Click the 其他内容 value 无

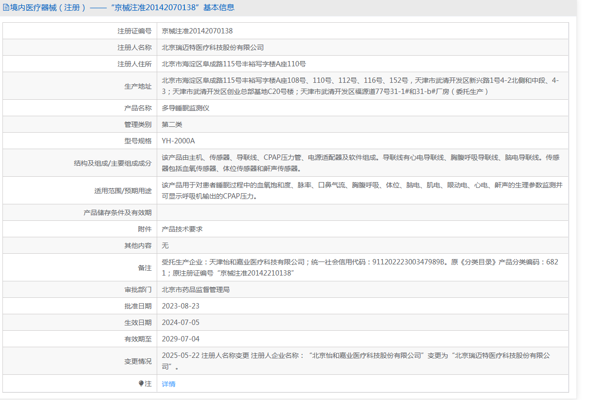coord(165,246)
